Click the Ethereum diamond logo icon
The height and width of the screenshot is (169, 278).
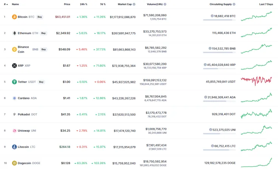(x=14, y=33)
